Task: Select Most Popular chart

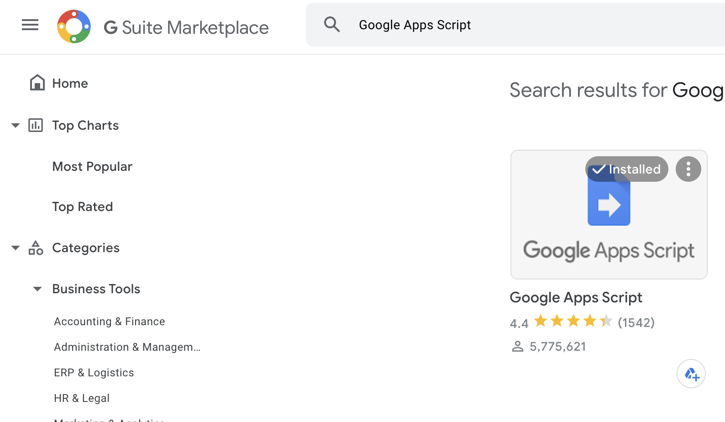Action: 92,167
